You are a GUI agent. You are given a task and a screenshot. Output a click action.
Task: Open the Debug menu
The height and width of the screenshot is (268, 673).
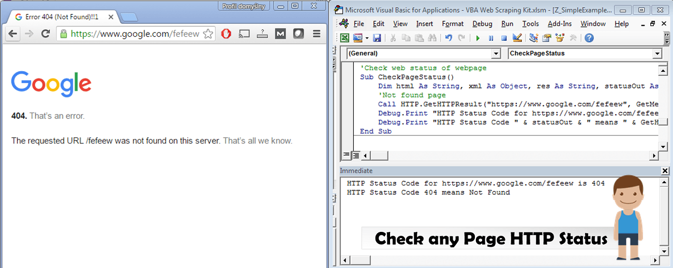click(483, 24)
